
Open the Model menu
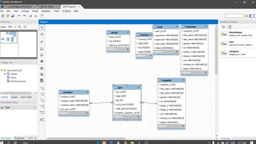coord(35,11)
